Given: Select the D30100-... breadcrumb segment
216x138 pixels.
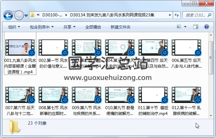Looking at the screenshot, I should pyautogui.click(x=52, y=15).
